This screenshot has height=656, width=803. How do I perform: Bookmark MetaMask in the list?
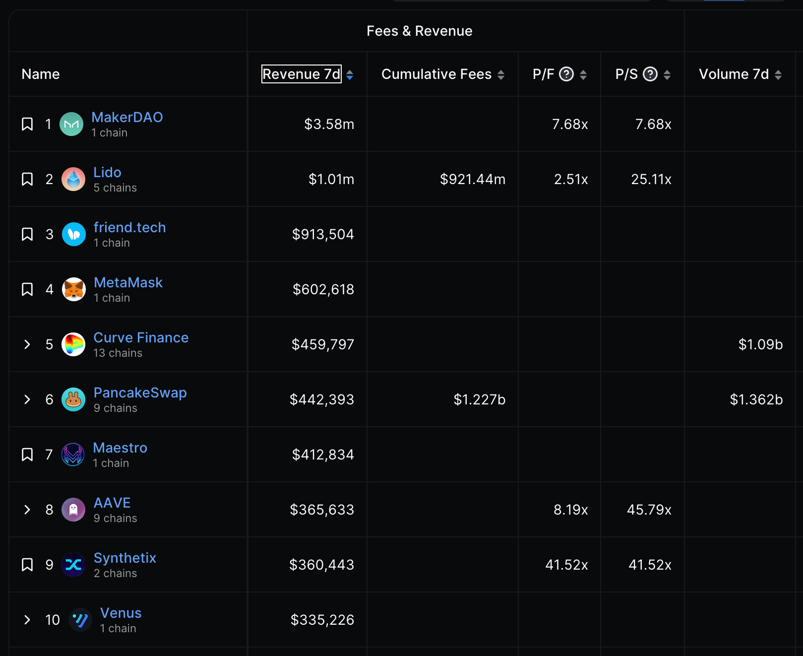pyautogui.click(x=27, y=289)
